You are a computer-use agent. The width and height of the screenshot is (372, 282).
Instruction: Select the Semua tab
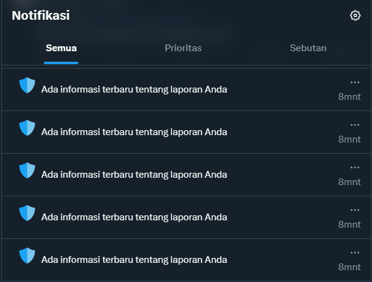coord(61,48)
